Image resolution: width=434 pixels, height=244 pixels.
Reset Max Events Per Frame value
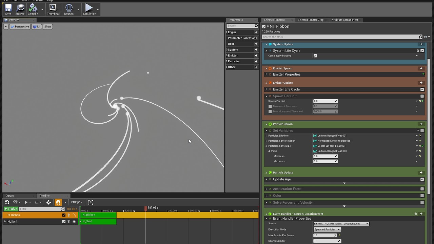pos(339,235)
